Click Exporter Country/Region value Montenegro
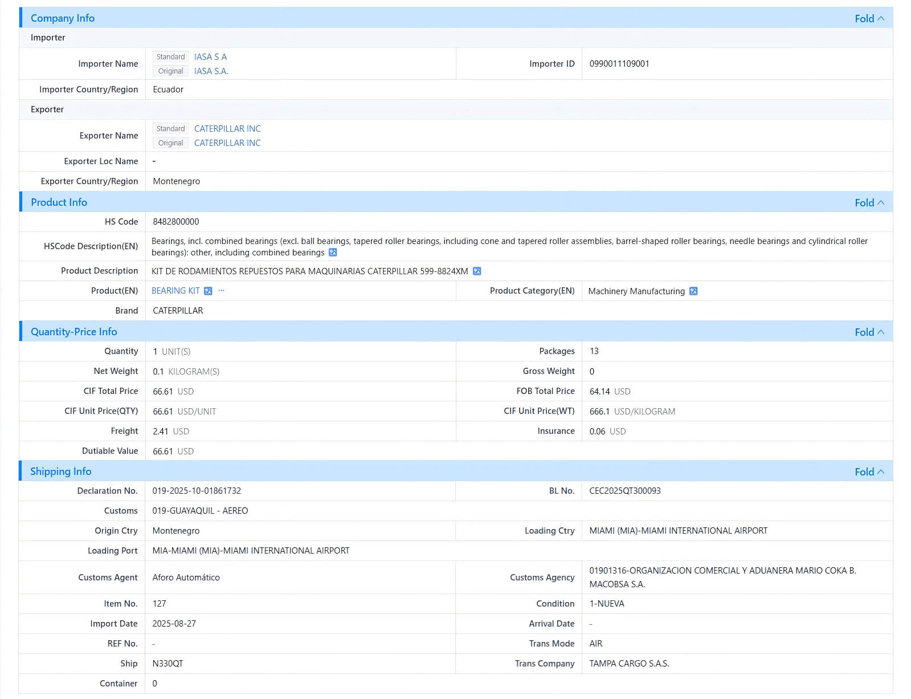Viewport: 911px width, 699px height. click(x=177, y=181)
